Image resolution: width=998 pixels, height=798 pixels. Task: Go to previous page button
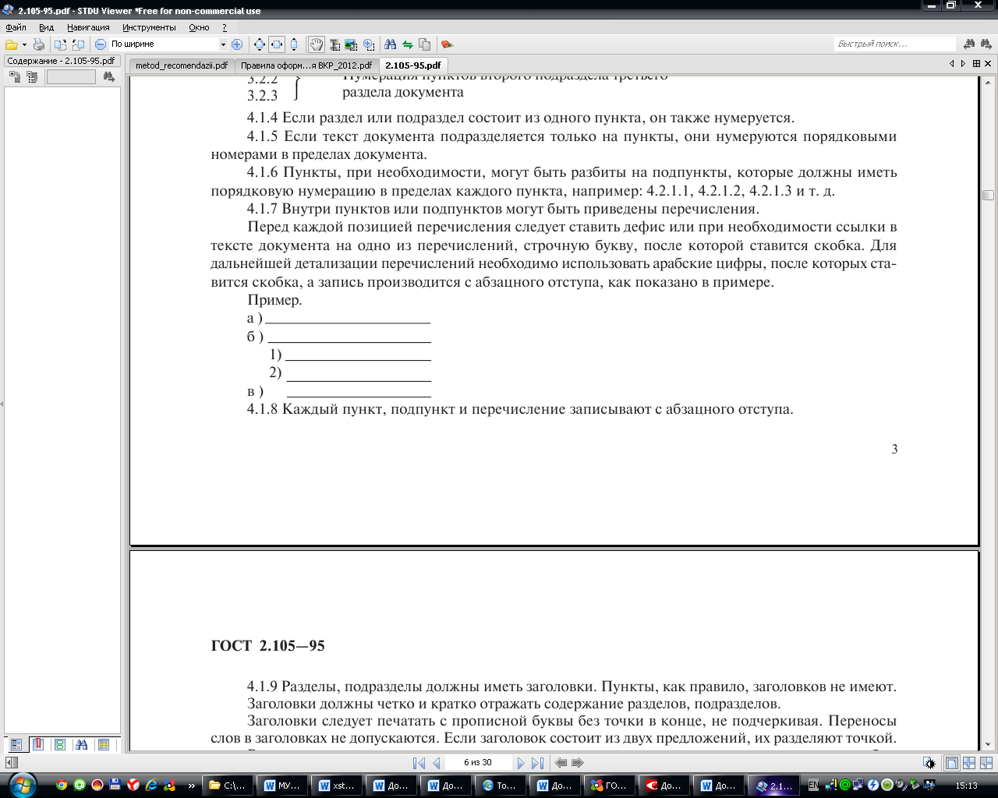coord(437,763)
